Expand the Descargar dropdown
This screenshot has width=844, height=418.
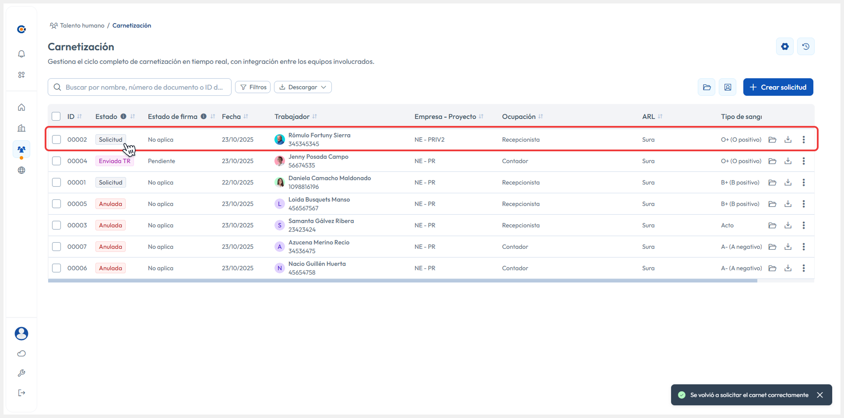pos(302,87)
